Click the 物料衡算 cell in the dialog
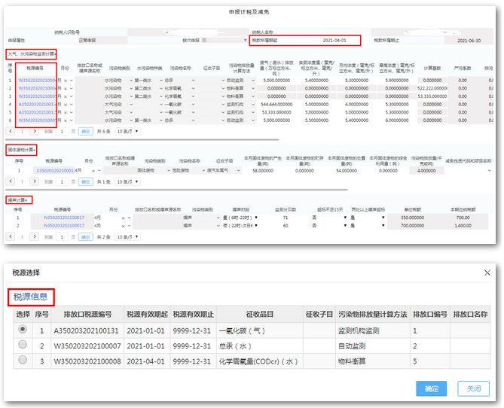Viewport: 504px width, 408px height. (x=372, y=361)
